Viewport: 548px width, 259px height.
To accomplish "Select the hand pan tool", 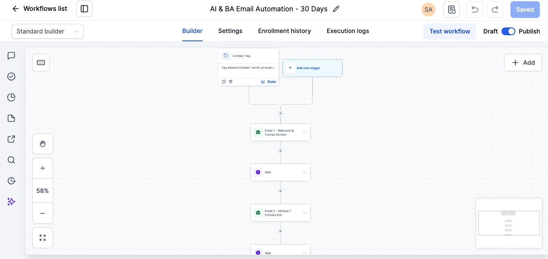I will [x=43, y=144].
